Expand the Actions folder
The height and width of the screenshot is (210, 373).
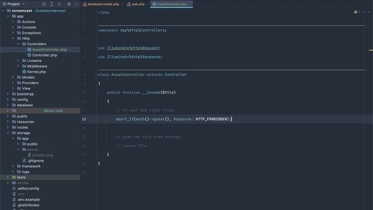(13, 22)
